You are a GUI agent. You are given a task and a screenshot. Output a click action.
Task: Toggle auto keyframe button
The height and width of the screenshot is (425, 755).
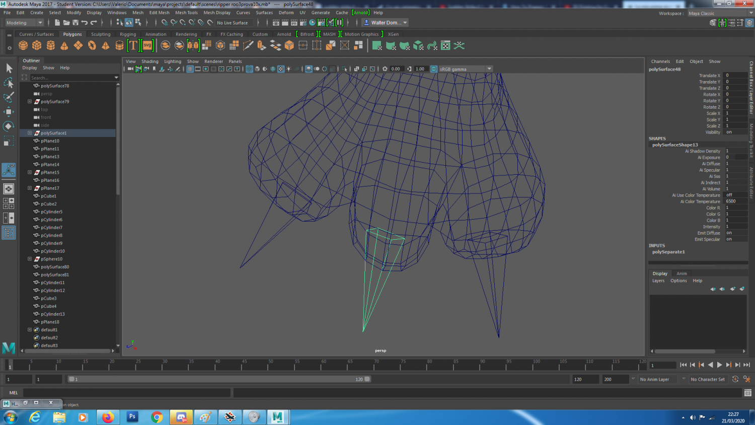pyautogui.click(x=735, y=379)
